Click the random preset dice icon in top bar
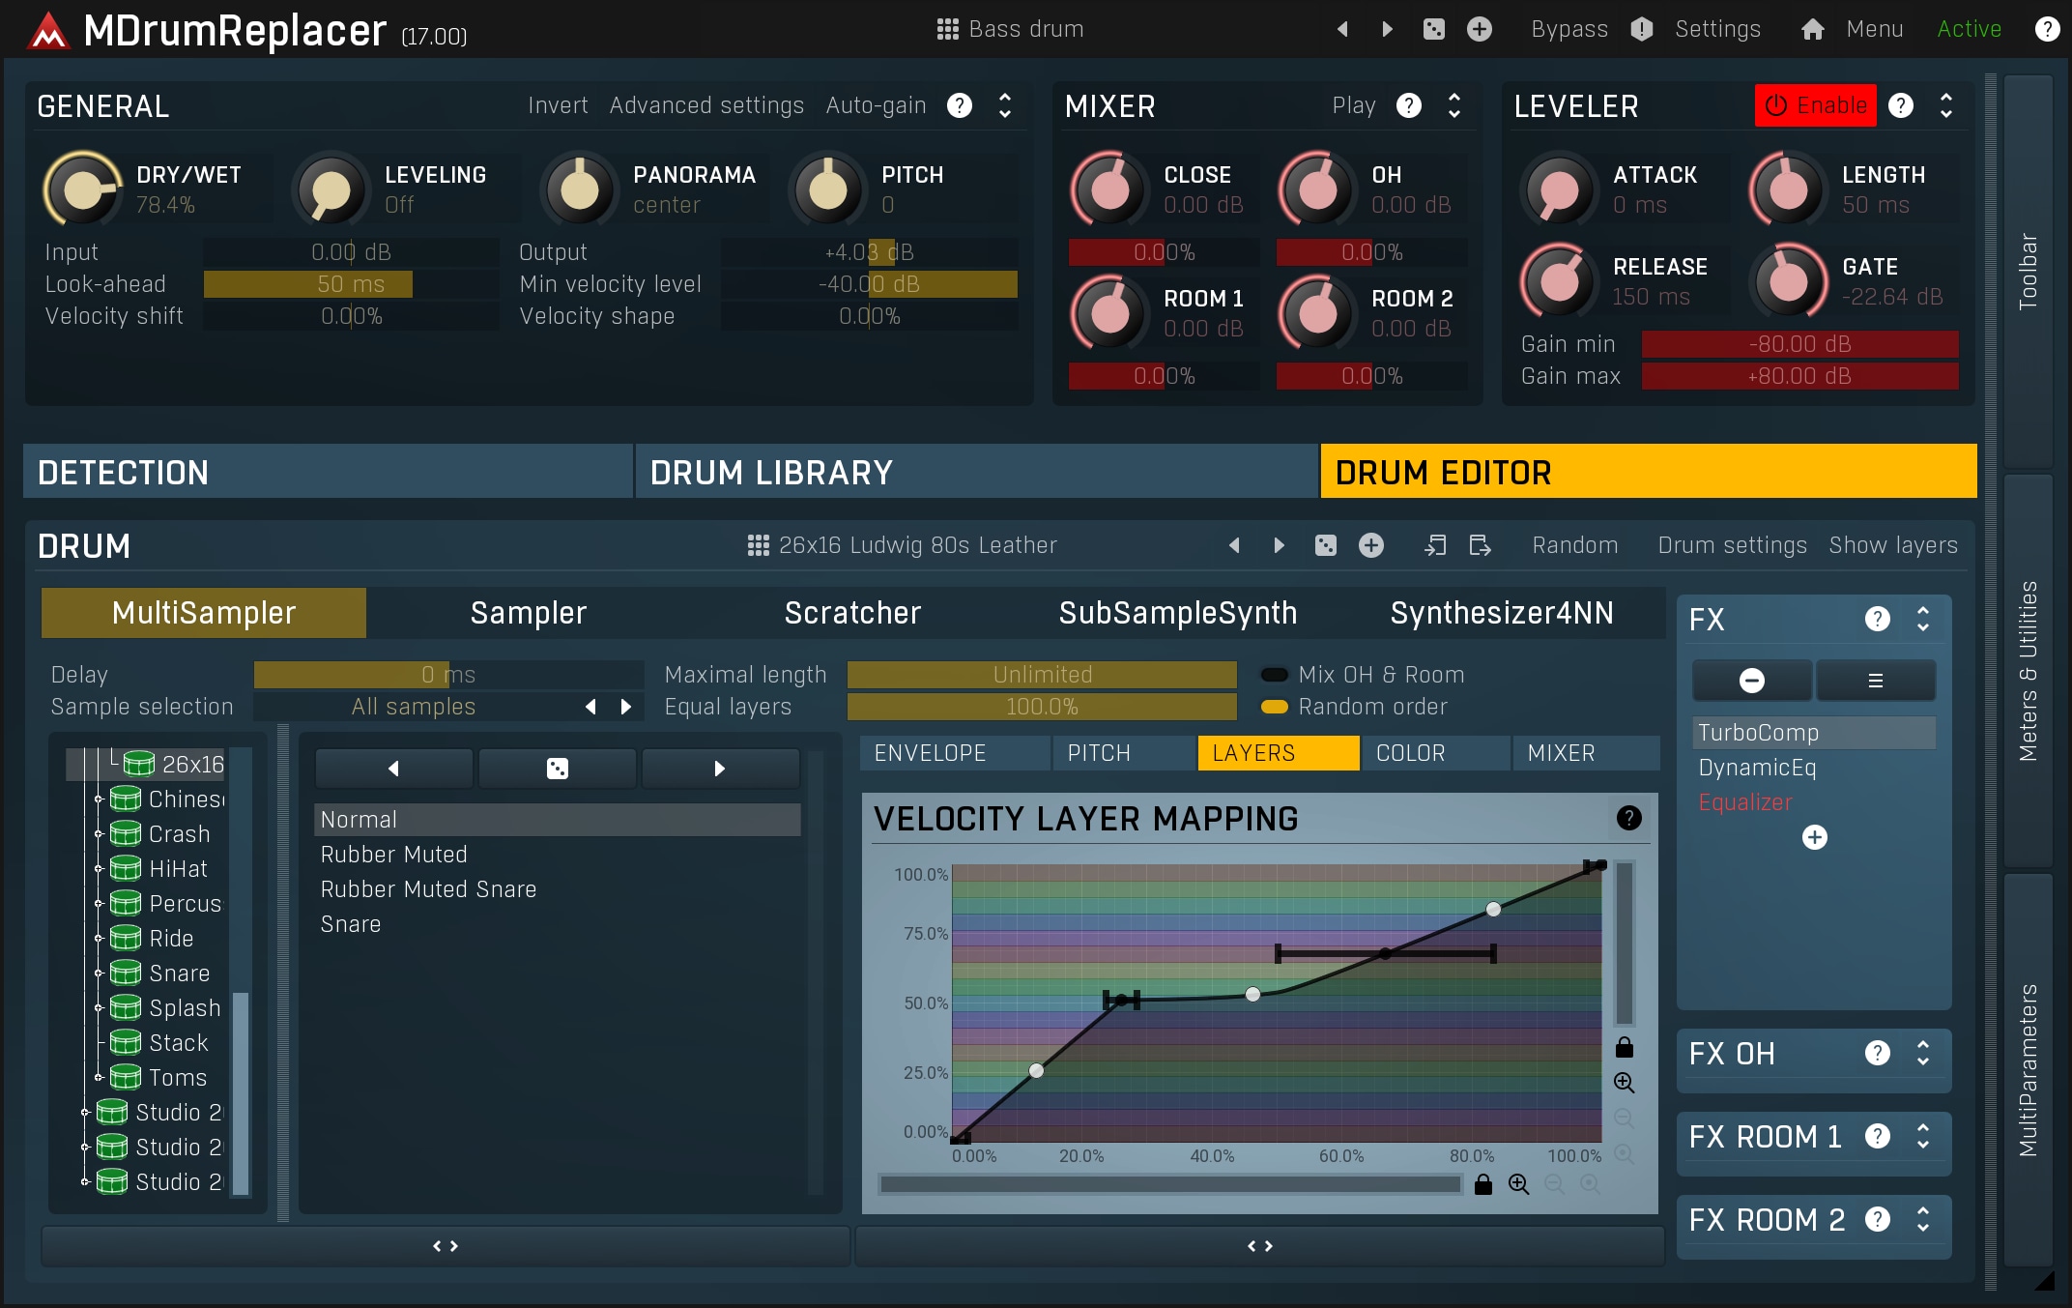2072x1308 pixels. pyautogui.click(x=1434, y=29)
